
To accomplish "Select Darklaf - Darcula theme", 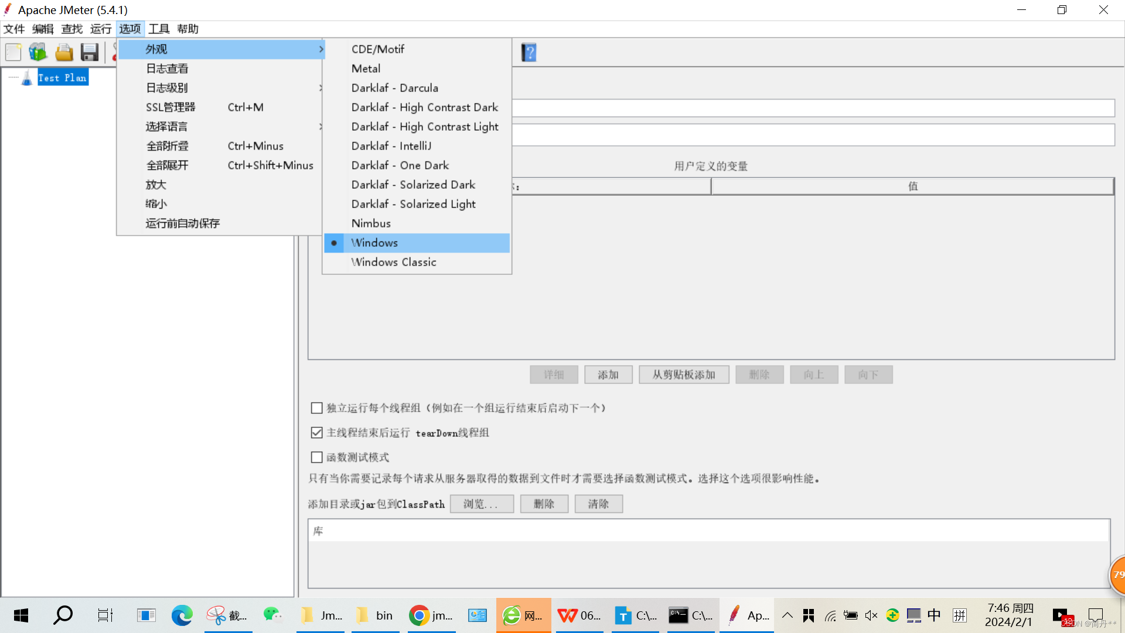I will [417, 88].
